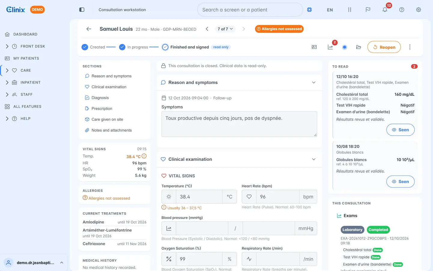This screenshot has height=271, width=433.
Task: Click the Allergies not assessed badge
Action: pos(279,29)
